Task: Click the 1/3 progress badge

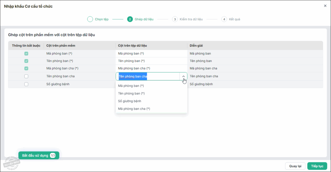Action: point(53,156)
